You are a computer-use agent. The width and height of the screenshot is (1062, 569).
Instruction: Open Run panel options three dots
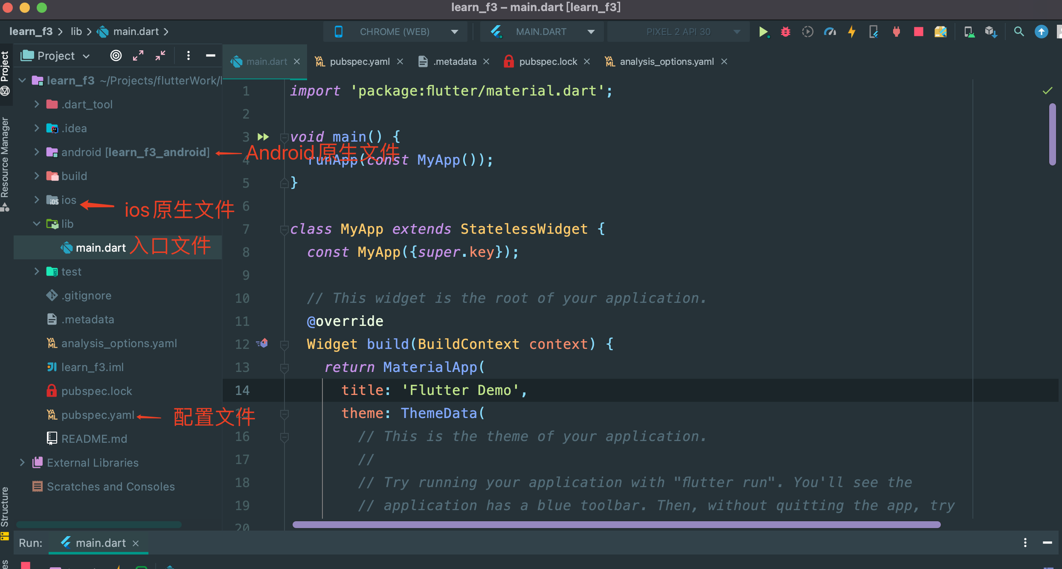click(x=1025, y=543)
